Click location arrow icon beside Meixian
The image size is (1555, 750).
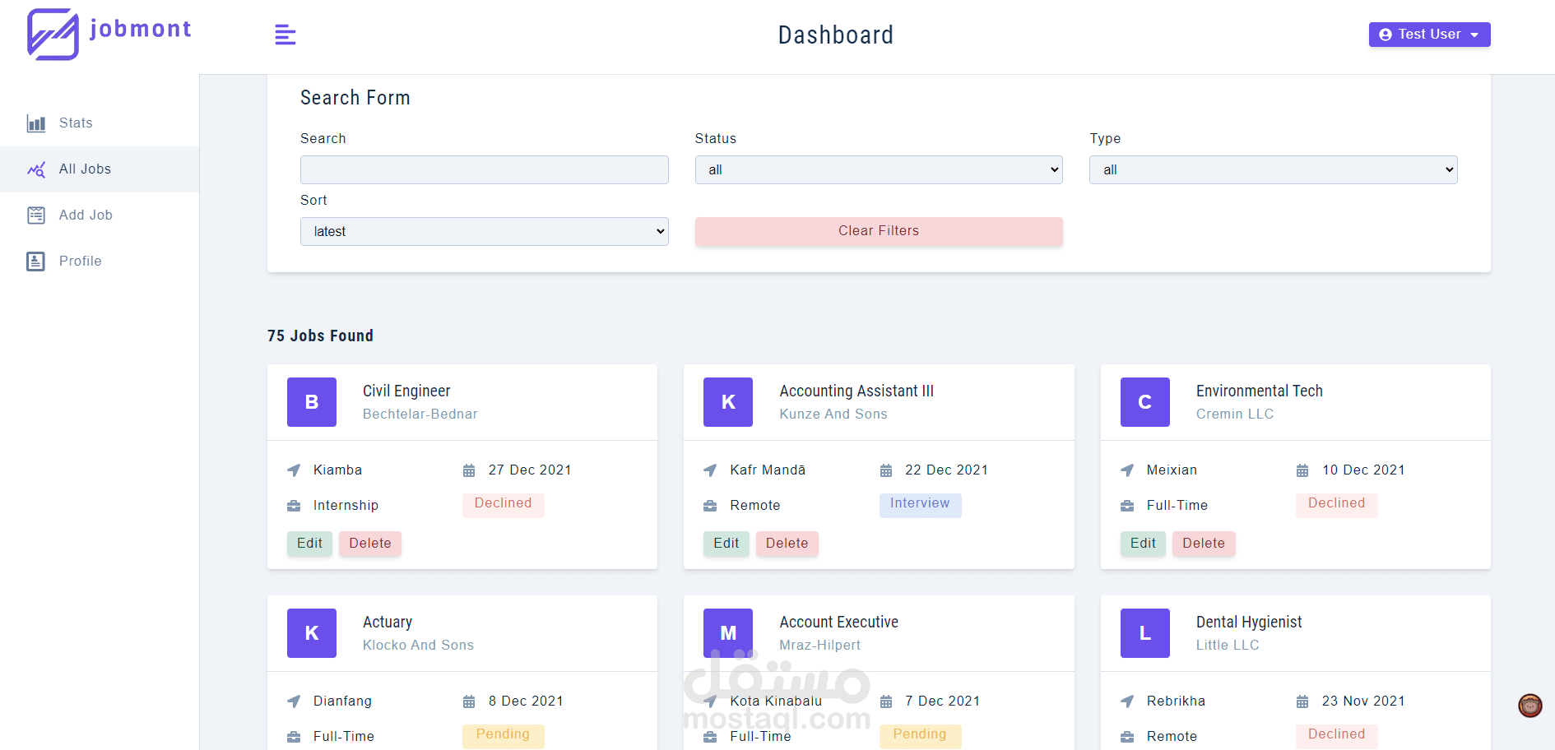click(1127, 470)
